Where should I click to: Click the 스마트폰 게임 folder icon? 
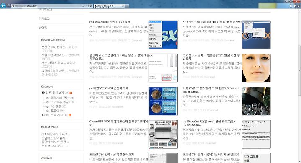coord(48,102)
